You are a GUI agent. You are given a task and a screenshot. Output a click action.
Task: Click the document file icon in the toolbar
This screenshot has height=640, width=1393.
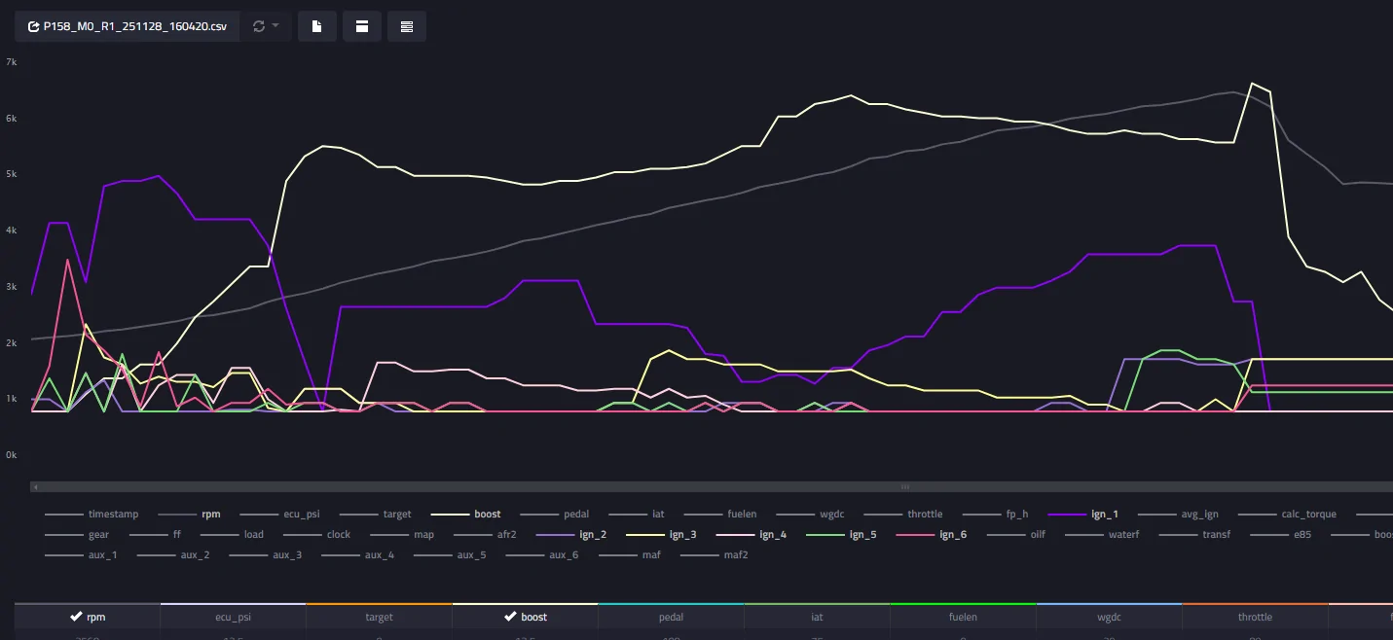click(316, 26)
